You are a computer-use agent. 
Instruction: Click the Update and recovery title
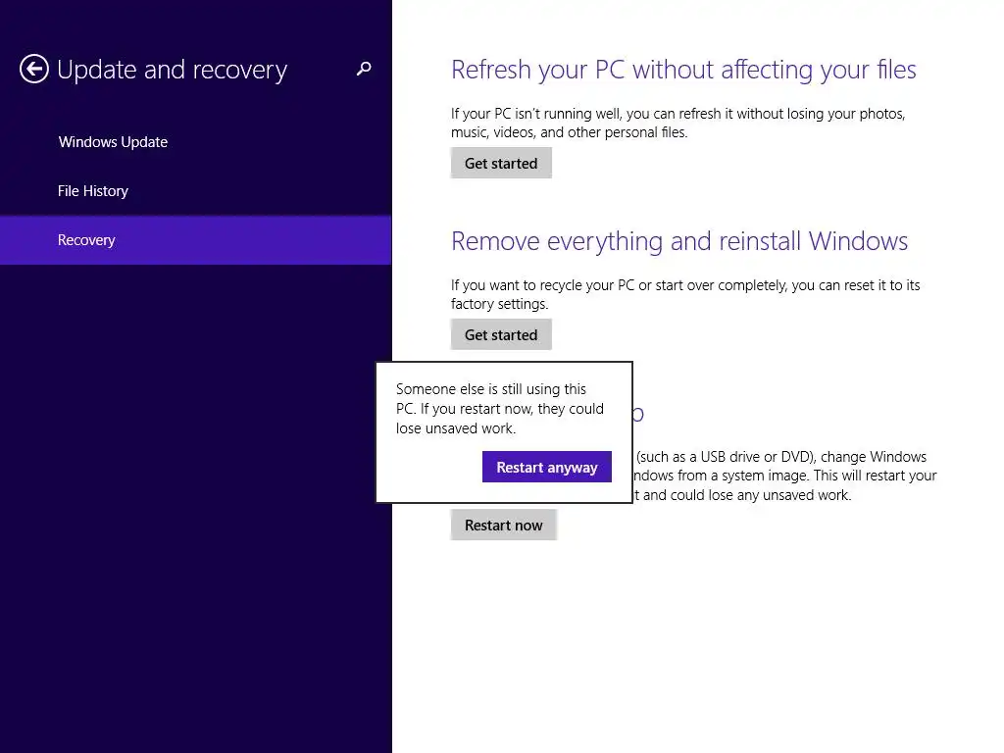click(x=173, y=70)
